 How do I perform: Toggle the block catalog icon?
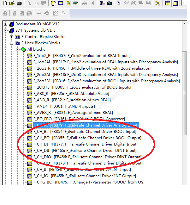pyautogui.click(x=53, y=3)
